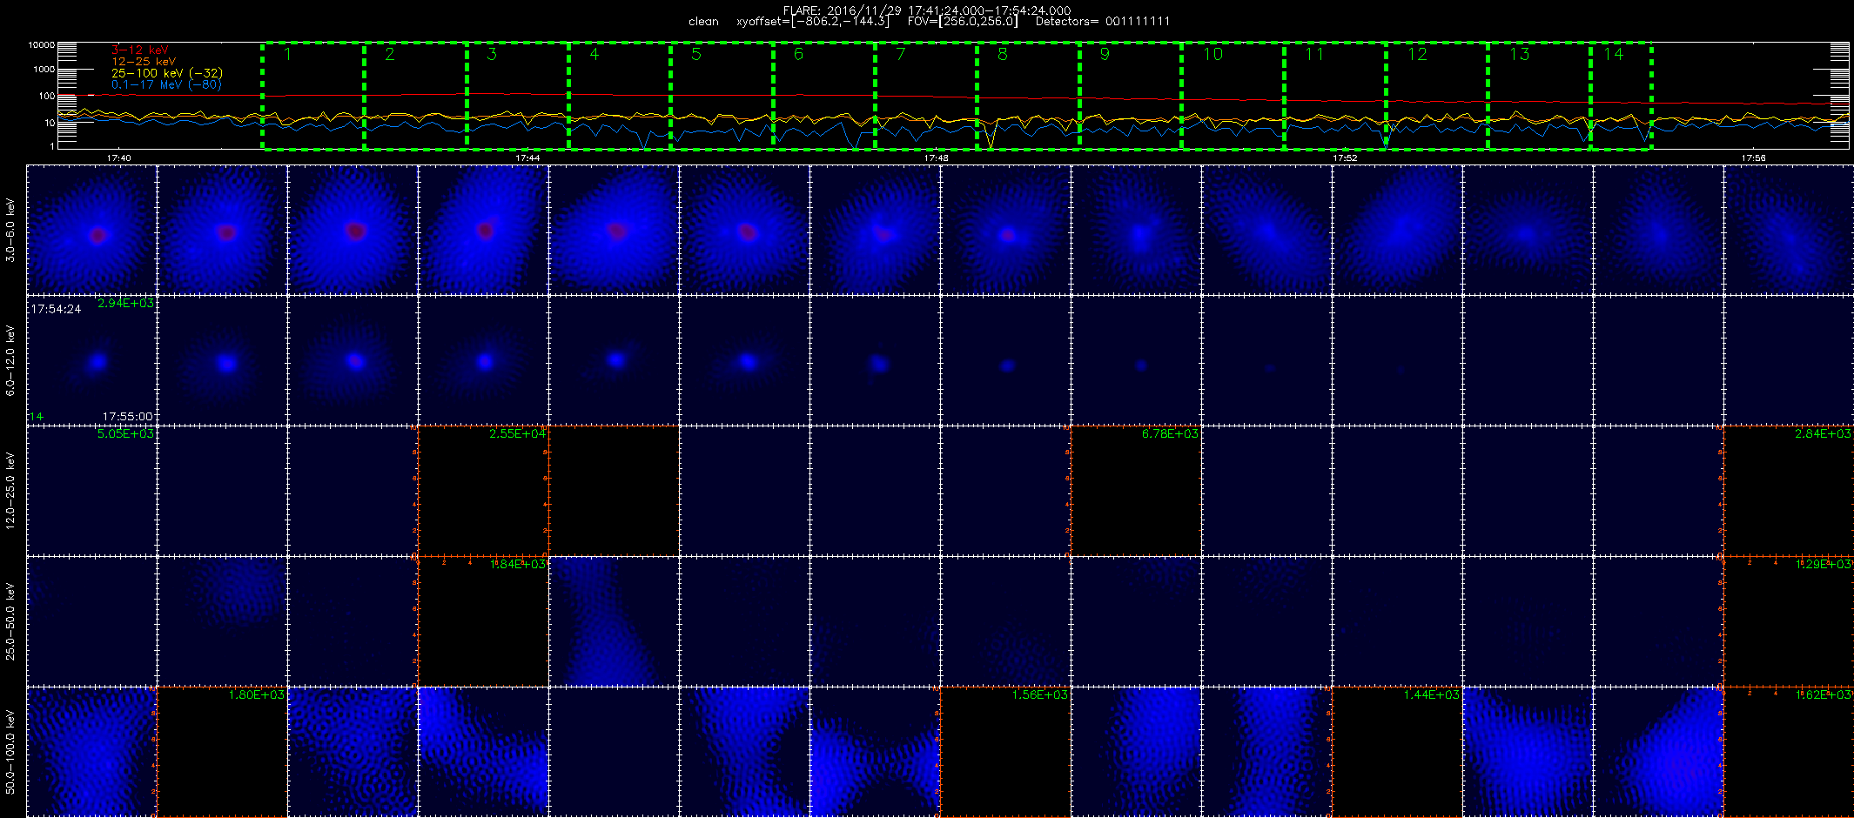Click the '12.0-25.0 keV' row label

pos(10,491)
